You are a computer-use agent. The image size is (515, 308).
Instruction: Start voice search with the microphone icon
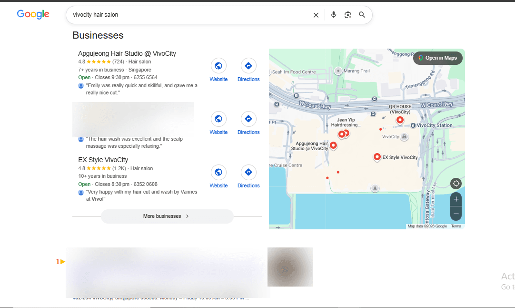(x=333, y=15)
